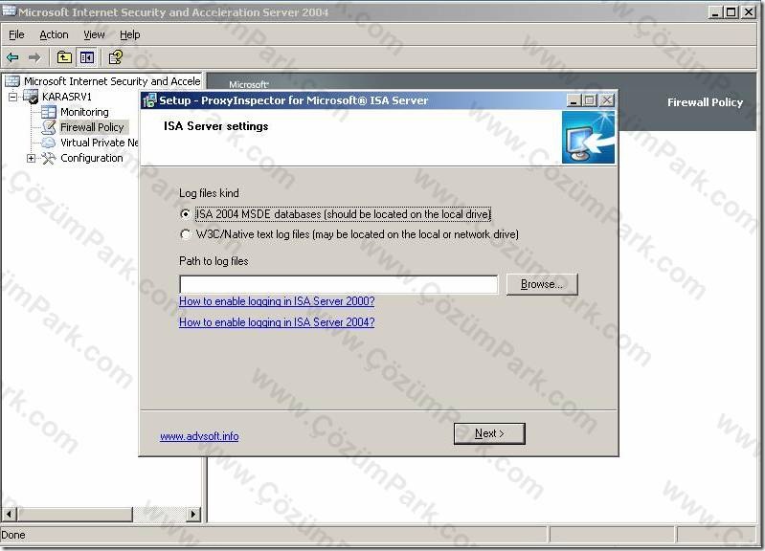Screen dimensions: 765x551
Task: Select the Firewall Policy tree item label
Action: pos(92,127)
